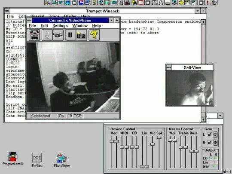Click the left gain x1 value field

pos(210,134)
